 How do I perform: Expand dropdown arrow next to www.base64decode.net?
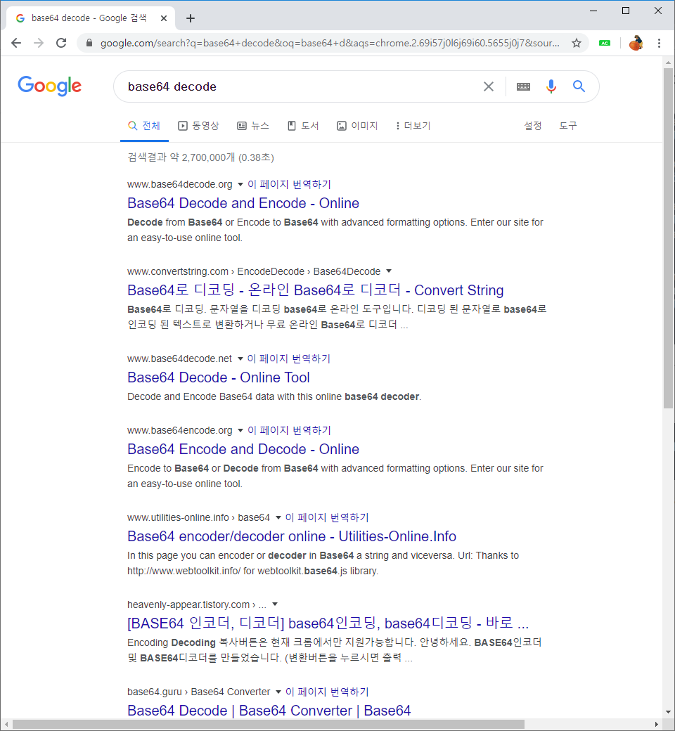(x=240, y=359)
